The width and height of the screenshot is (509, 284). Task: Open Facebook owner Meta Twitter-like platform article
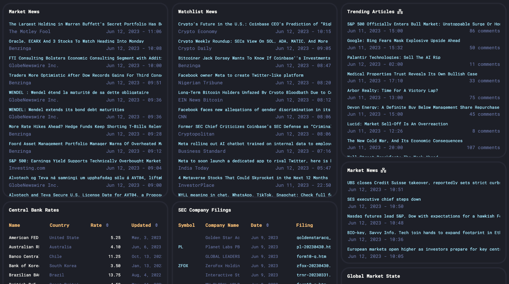(x=241, y=75)
